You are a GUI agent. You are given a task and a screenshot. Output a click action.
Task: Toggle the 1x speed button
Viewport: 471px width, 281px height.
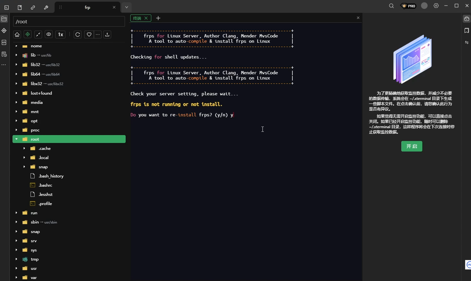click(x=61, y=35)
